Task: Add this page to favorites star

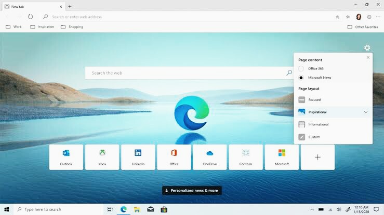Action: (337, 17)
